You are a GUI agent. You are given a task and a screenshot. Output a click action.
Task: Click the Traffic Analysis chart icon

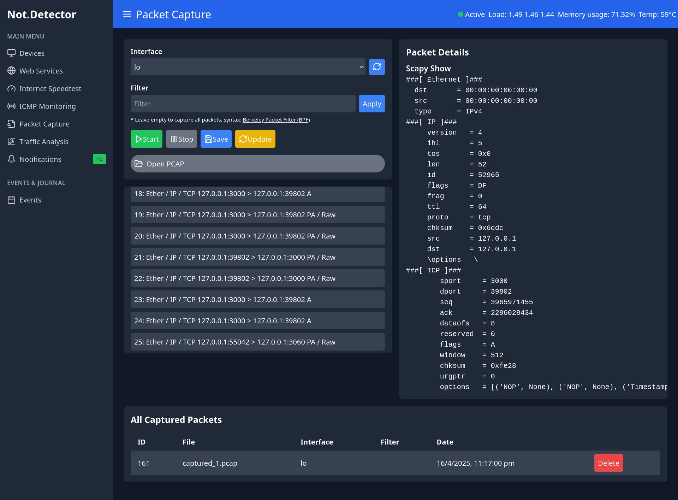tap(12, 141)
